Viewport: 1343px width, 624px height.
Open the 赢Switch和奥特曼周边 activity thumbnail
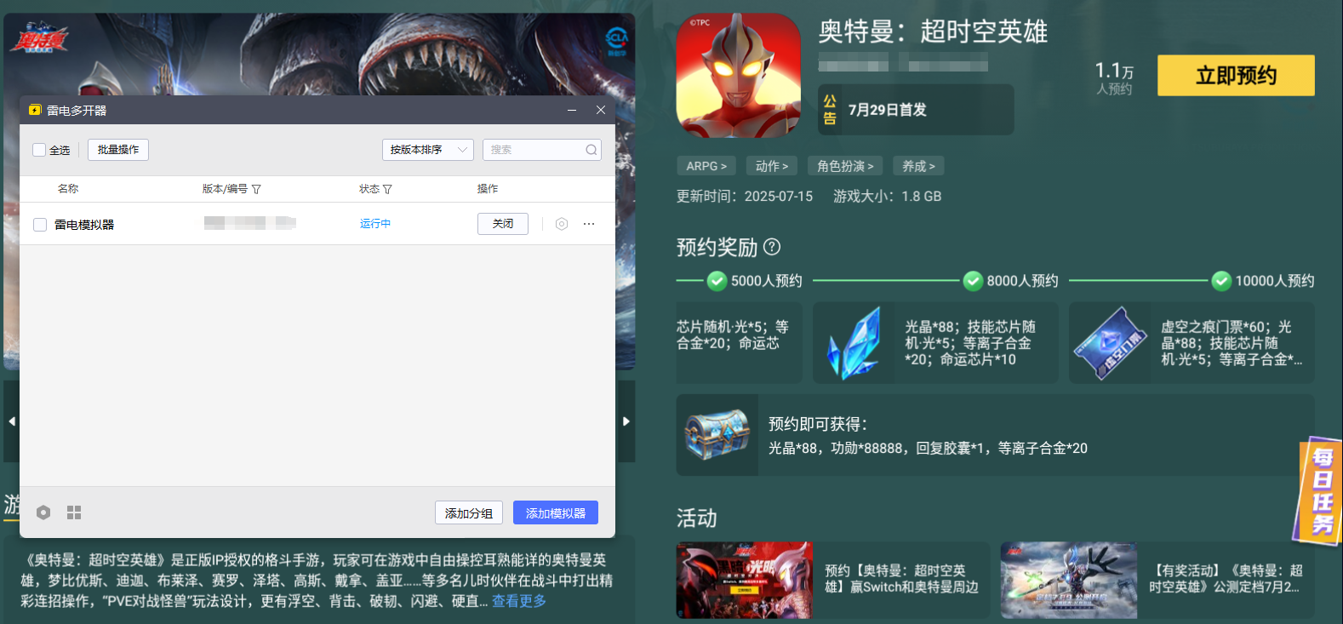click(745, 580)
